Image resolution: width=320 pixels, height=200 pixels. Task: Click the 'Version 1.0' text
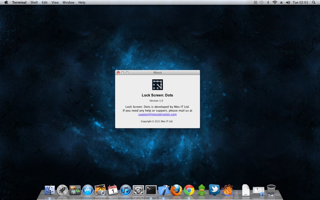156,101
